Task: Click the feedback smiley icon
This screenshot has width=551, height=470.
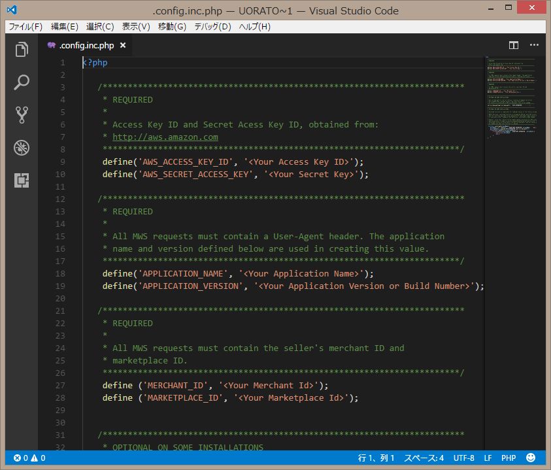Action: tap(531, 458)
